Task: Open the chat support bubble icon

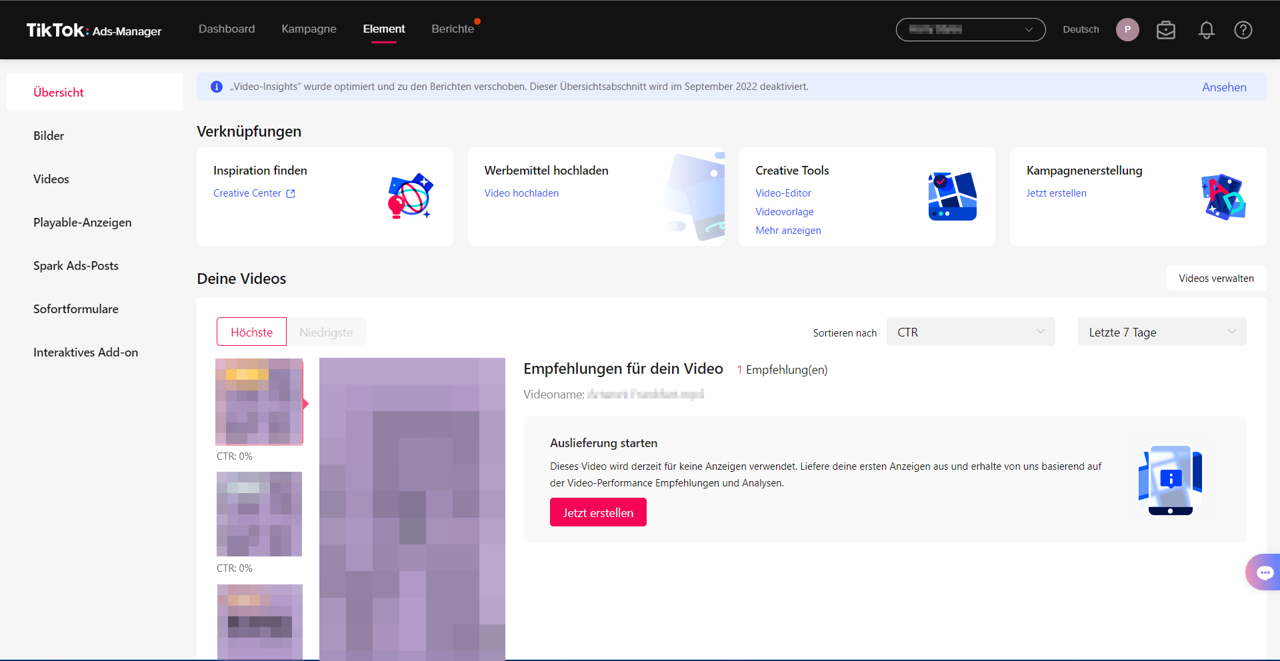Action: click(1264, 572)
